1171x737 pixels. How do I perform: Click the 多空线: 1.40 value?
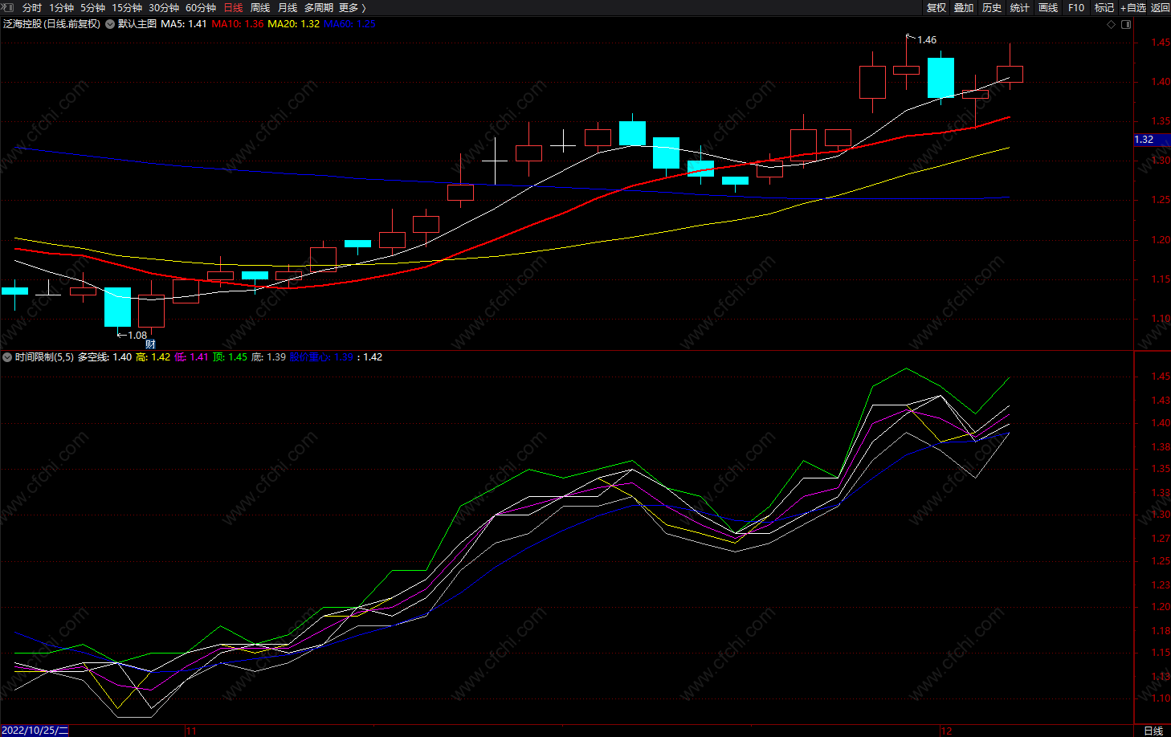click(104, 357)
